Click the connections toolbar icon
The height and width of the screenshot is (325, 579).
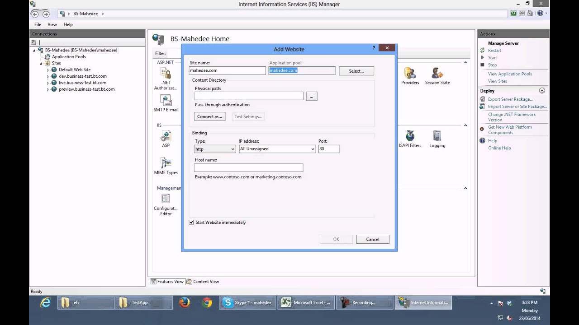33,42
